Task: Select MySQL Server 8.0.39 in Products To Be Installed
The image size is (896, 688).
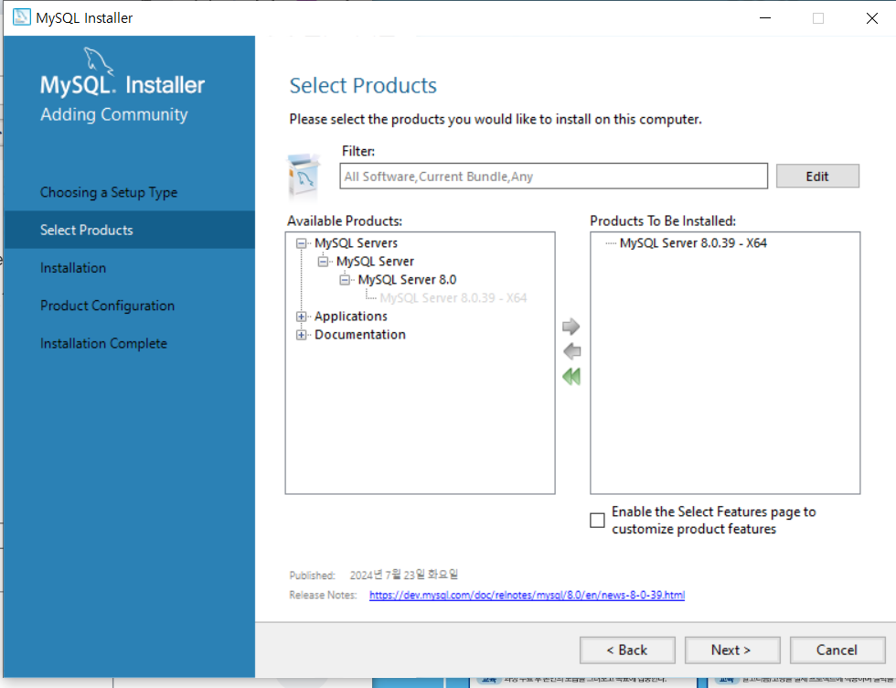Action: [693, 243]
